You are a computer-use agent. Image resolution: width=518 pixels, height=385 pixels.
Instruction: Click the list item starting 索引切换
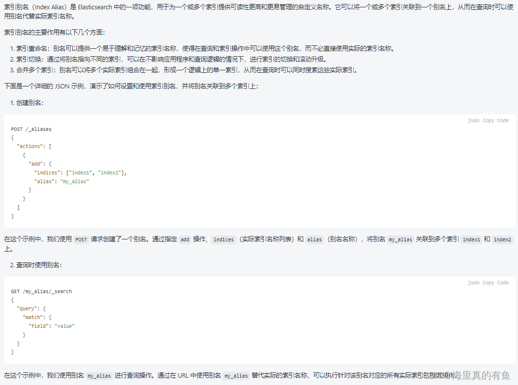(x=169, y=60)
